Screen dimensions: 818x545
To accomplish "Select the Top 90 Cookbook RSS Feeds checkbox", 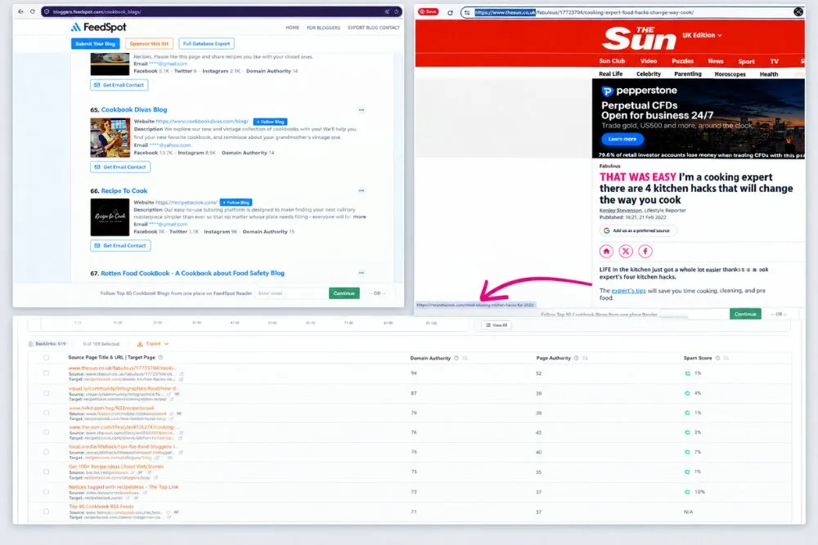I will [x=46, y=511].
